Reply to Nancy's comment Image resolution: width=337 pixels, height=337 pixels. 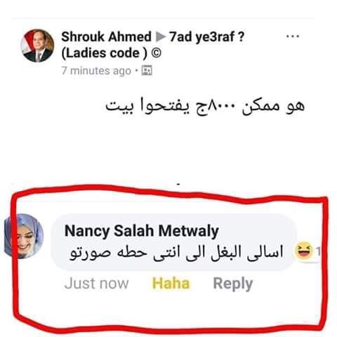click(233, 284)
